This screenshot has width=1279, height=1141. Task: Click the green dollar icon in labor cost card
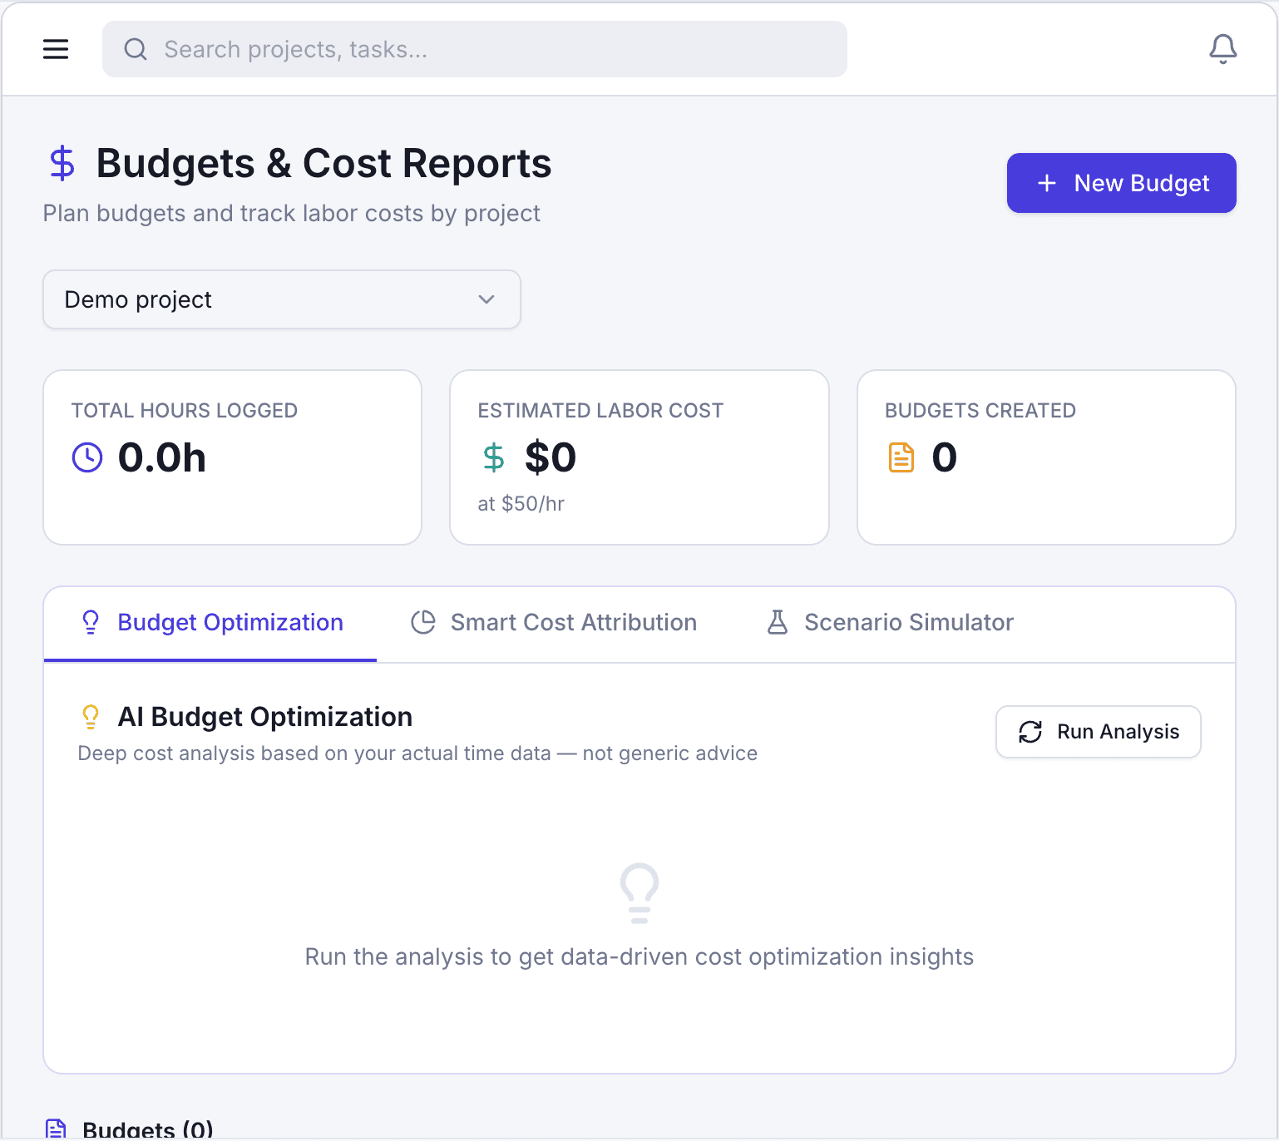pos(493,457)
